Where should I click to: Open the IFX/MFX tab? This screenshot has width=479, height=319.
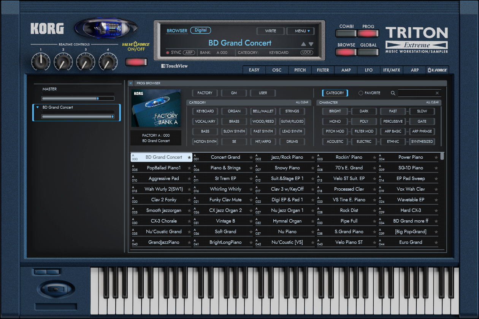[x=392, y=70]
